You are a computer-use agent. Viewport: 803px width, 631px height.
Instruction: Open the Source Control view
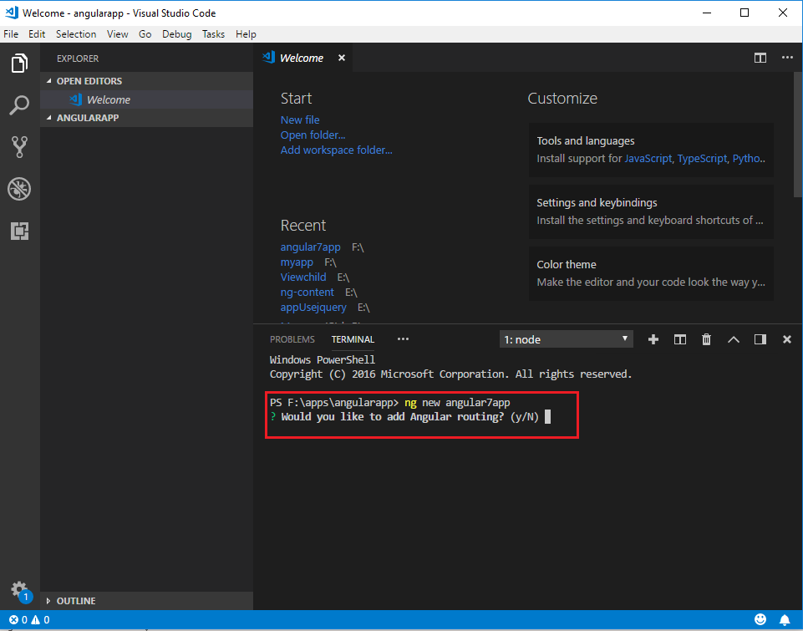19,147
